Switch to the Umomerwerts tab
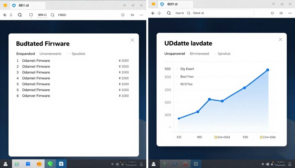295x168 pixels. point(51,54)
